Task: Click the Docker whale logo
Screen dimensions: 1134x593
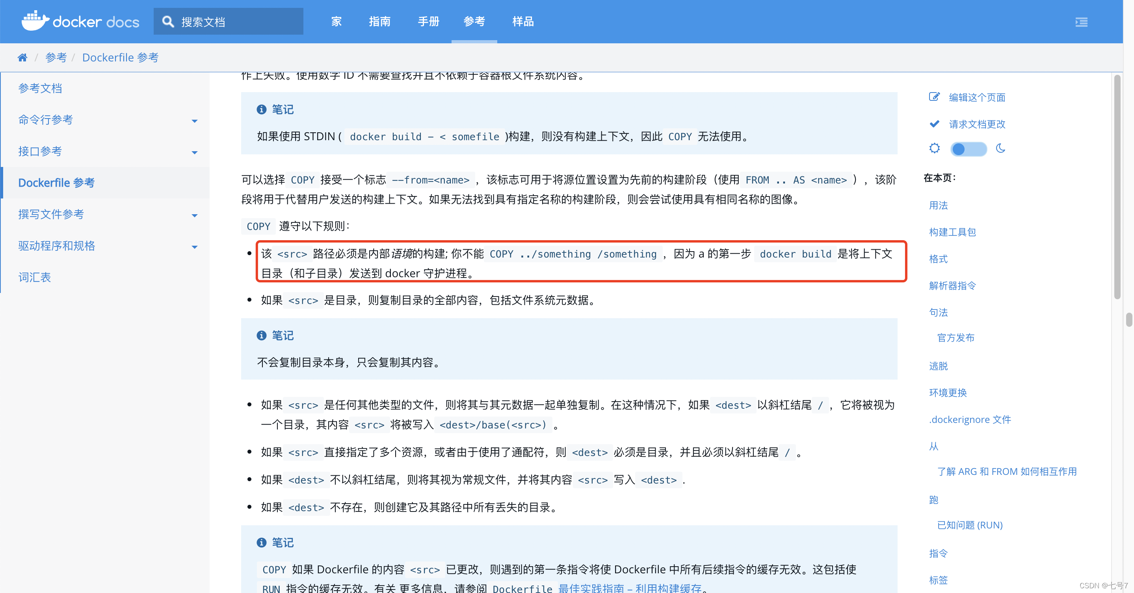Action: click(35, 21)
